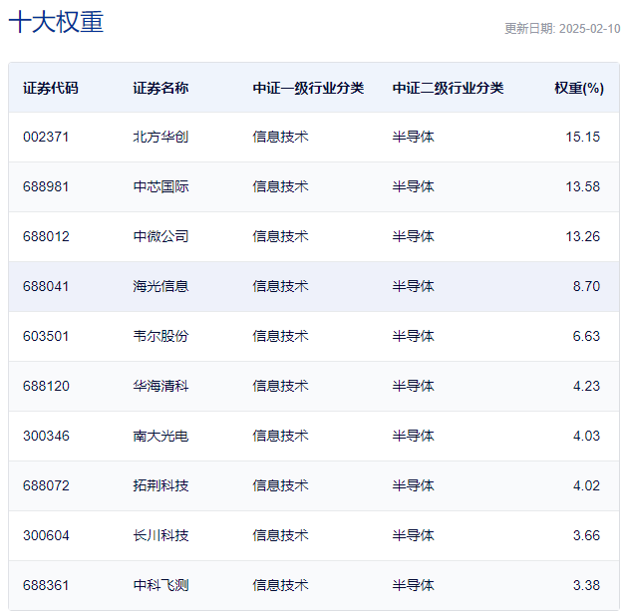This screenshot has height=613, width=627.
Task: Click the 中证一级行业分类 column header
Action: [308, 88]
